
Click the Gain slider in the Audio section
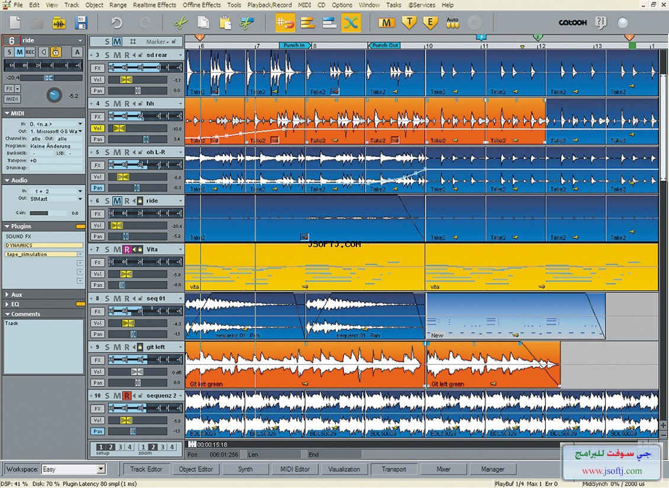pos(47,213)
